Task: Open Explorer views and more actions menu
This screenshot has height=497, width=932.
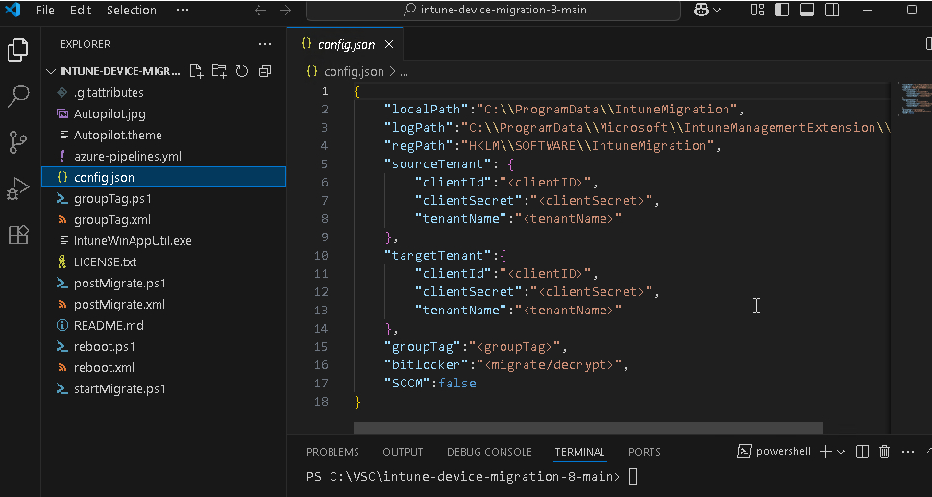Action: coord(264,44)
